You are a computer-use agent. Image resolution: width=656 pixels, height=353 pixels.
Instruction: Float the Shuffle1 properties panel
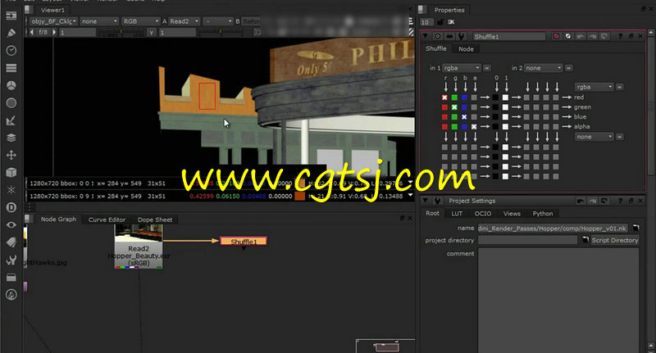point(631,36)
